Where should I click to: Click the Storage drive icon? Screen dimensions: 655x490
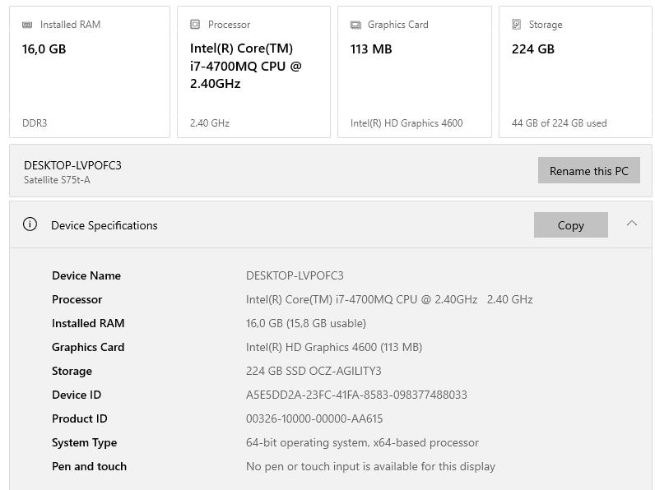pos(517,25)
